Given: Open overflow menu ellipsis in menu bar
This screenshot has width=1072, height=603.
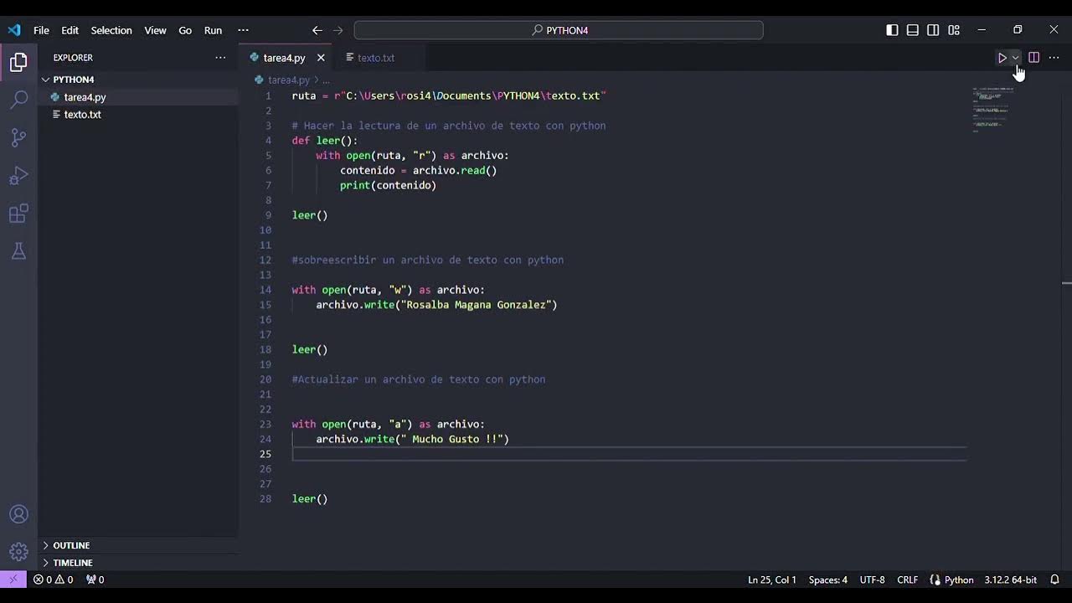Looking at the screenshot, I should 243,30.
